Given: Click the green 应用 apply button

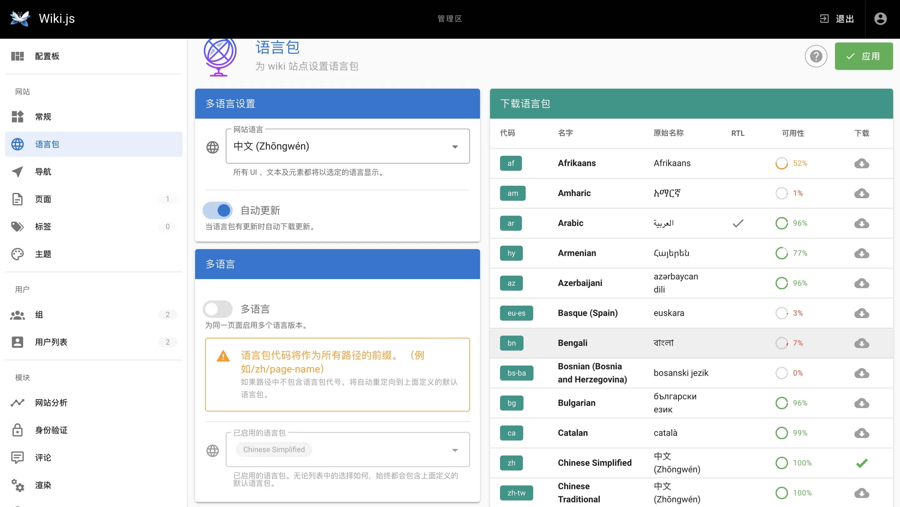Looking at the screenshot, I should pos(864,56).
